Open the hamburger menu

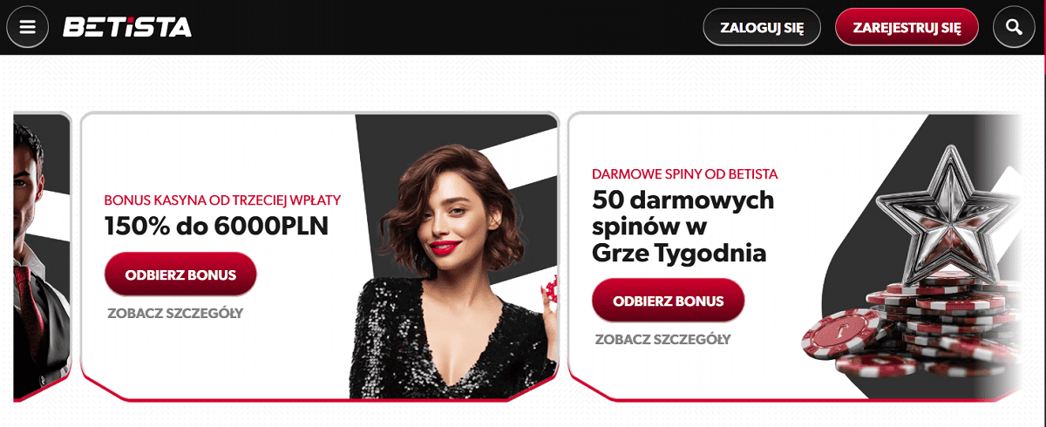27,27
